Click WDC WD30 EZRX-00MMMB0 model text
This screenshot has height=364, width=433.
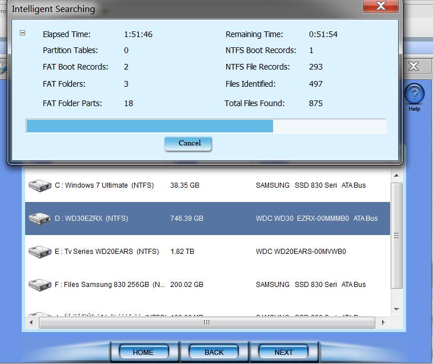pyautogui.click(x=302, y=219)
